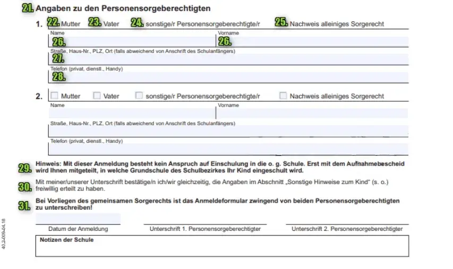Screen dimensions: 453x269
Task: Focus the Vorname field of guardian 2
Action: pos(312,113)
